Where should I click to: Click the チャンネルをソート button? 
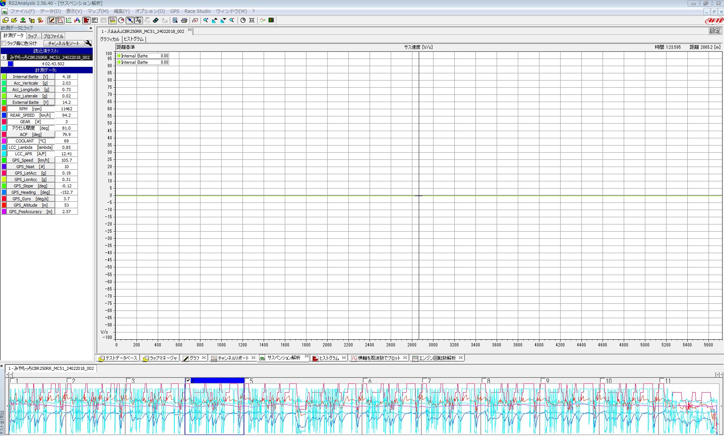(x=64, y=43)
